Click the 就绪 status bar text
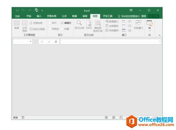 click(16, 118)
